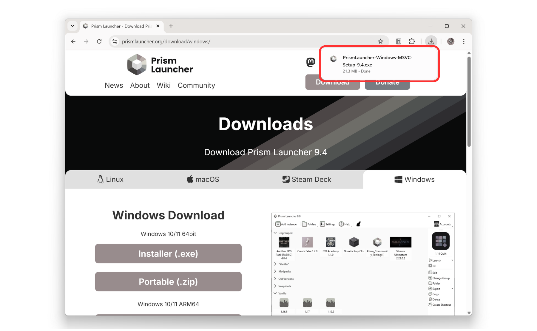Open Chrome's three-dot menu
This screenshot has width=537, height=331.
pyautogui.click(x=464, y=41)
